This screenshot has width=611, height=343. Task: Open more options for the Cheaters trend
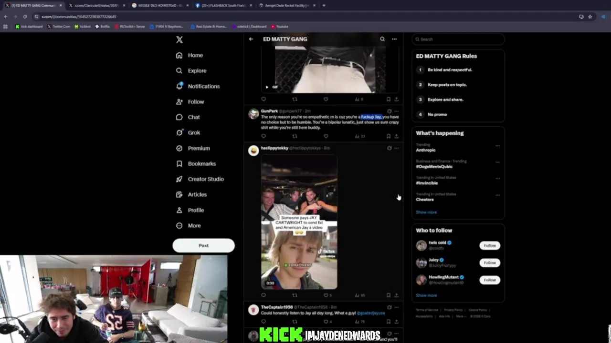coord(498,195)
